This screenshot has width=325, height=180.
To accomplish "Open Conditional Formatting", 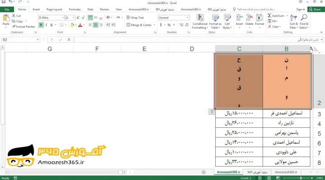I will 200,22.
